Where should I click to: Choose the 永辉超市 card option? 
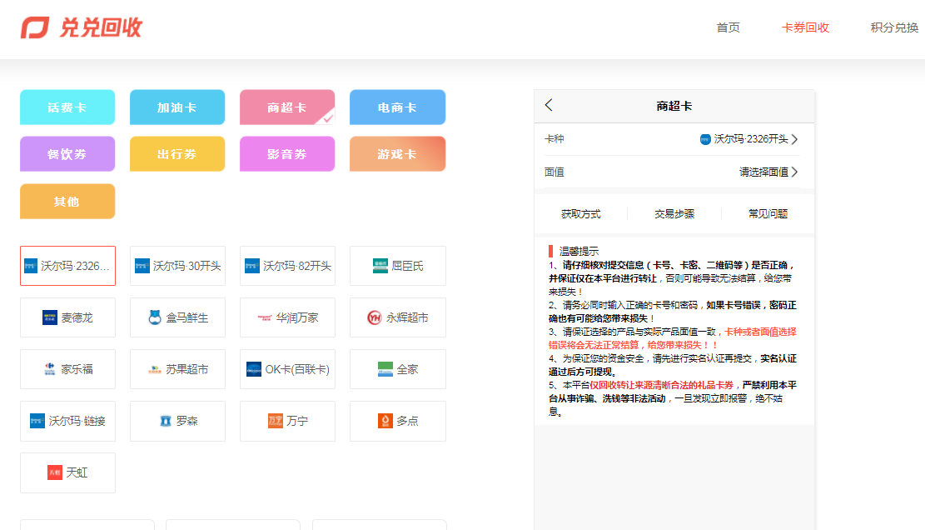pos(398,317)
